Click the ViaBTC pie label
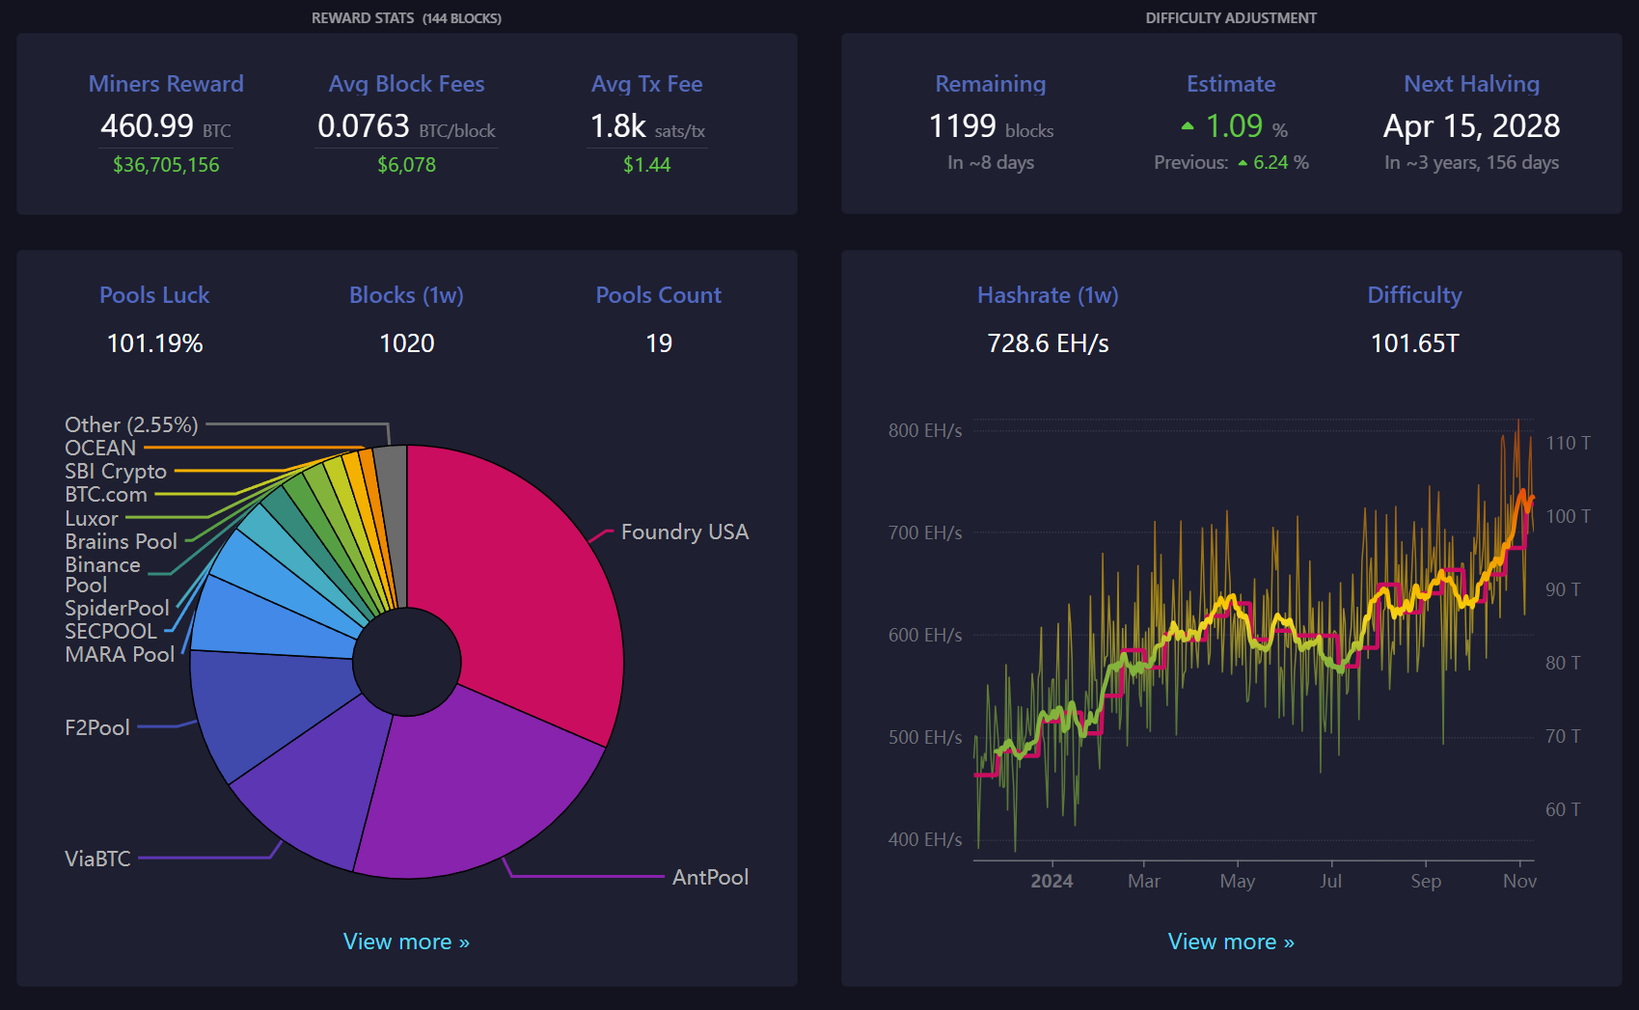Viewport: 1639px width, 1010px height. (97, 859)
